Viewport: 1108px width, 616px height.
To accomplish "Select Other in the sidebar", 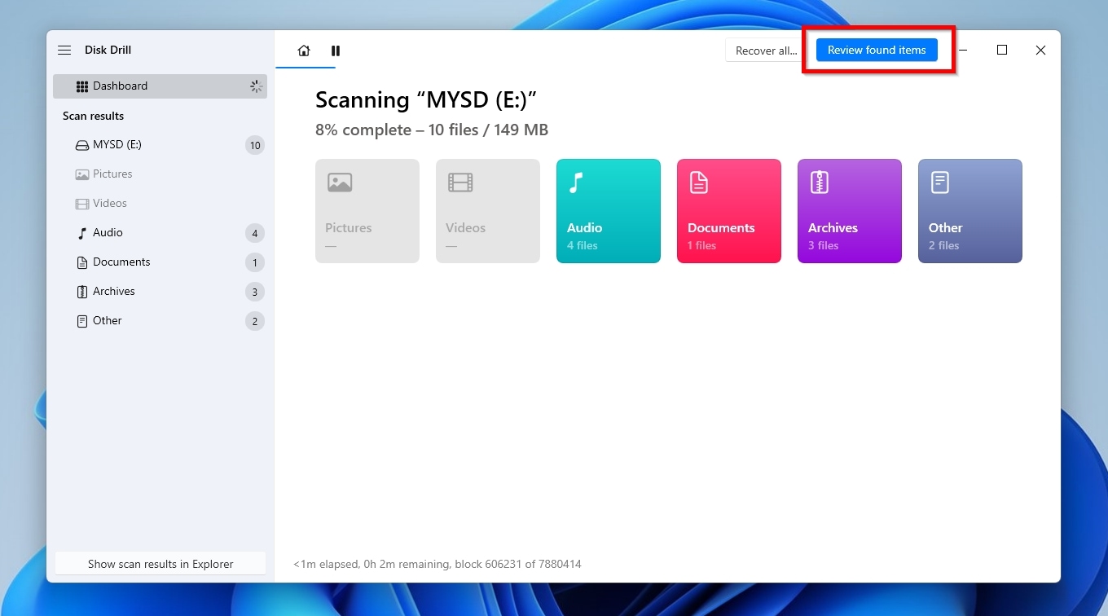I will (160, 321).
